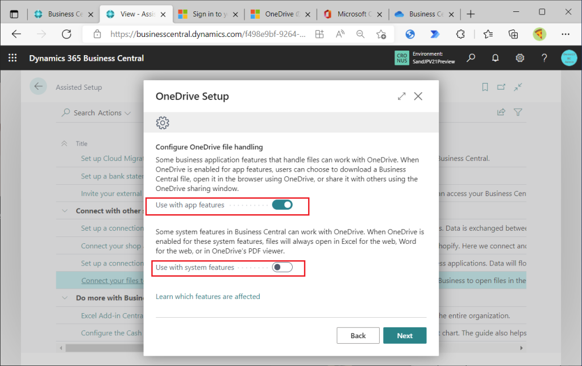The width and height of the screenshot is (582, 366).
Task: Open Learn which features are affected link
Action: click(208, 297)
